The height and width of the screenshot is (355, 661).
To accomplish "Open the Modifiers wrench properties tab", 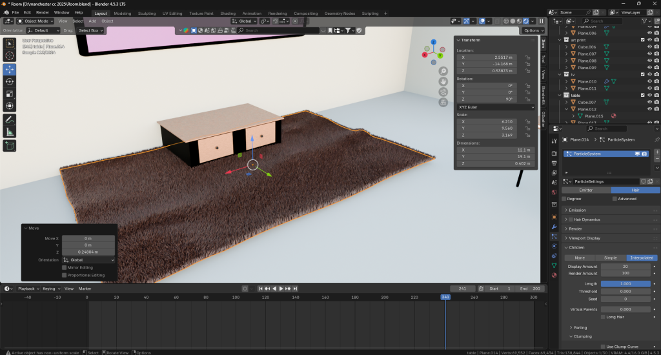I will click(x=554, y=227).
